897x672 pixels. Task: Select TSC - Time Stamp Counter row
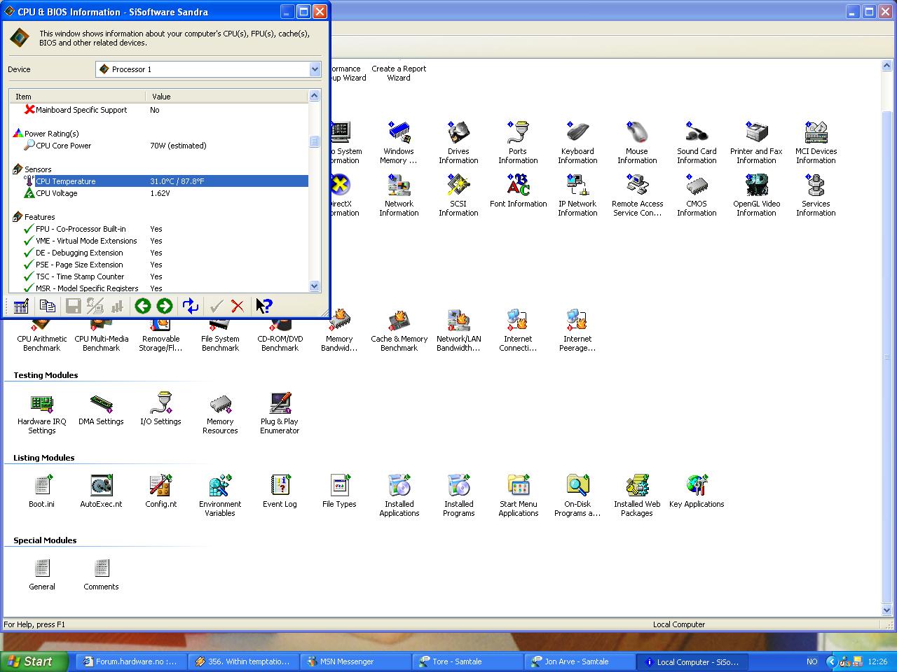coord(158,276)
